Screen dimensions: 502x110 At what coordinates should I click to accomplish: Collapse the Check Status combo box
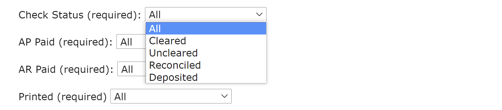(x=205, y=14)
